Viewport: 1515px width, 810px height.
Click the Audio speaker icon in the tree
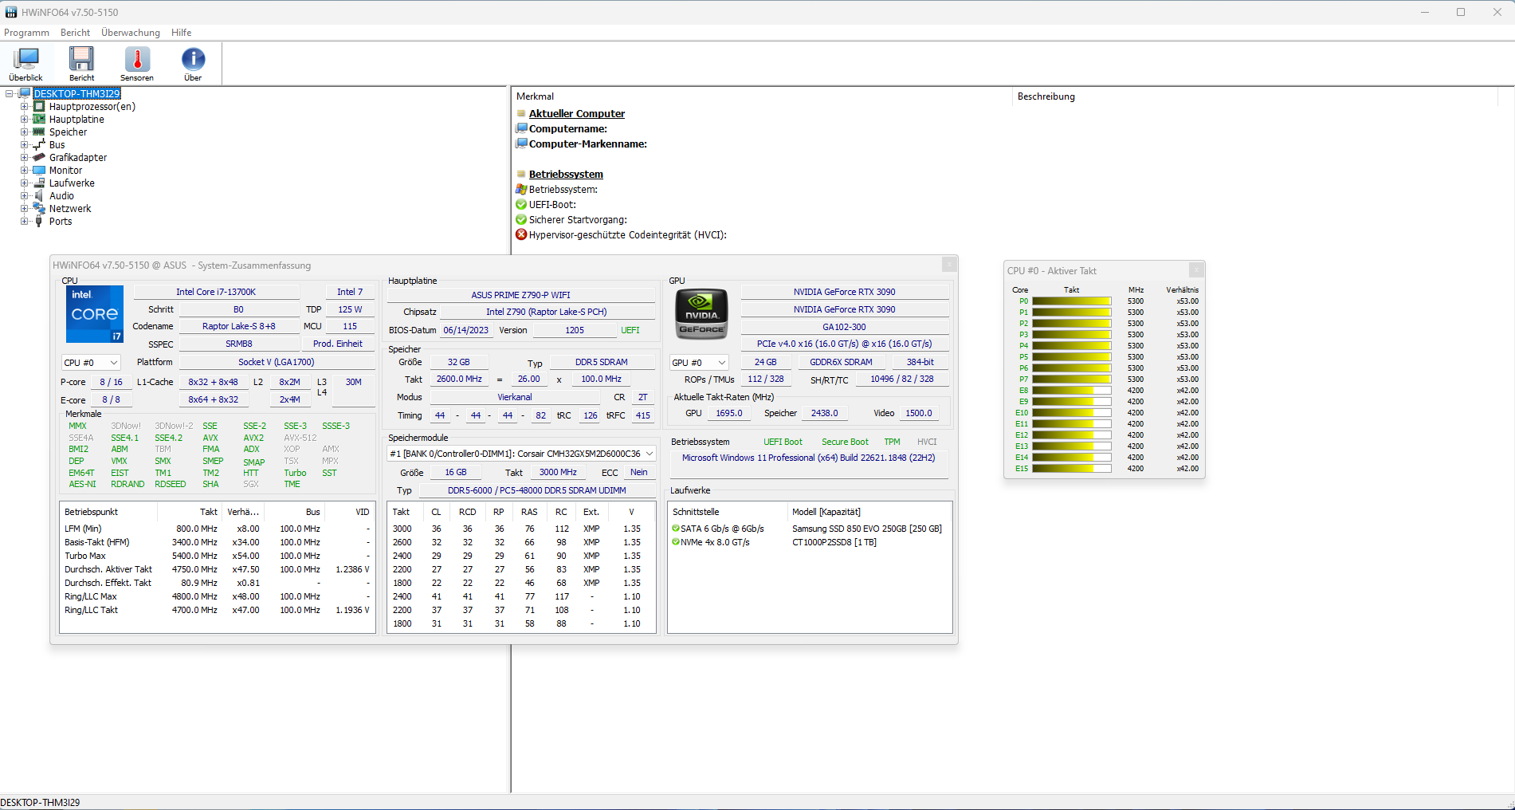(38, 196)
